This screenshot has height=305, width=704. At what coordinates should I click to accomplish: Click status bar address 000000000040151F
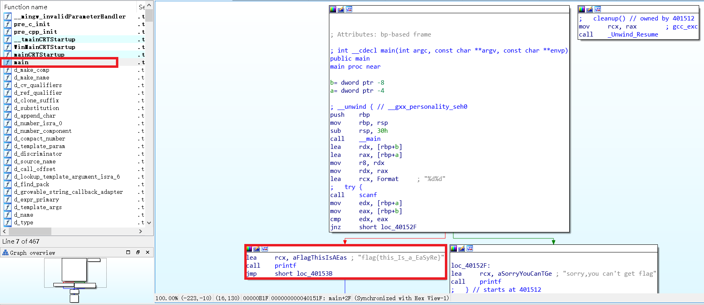tap(299, 298)
